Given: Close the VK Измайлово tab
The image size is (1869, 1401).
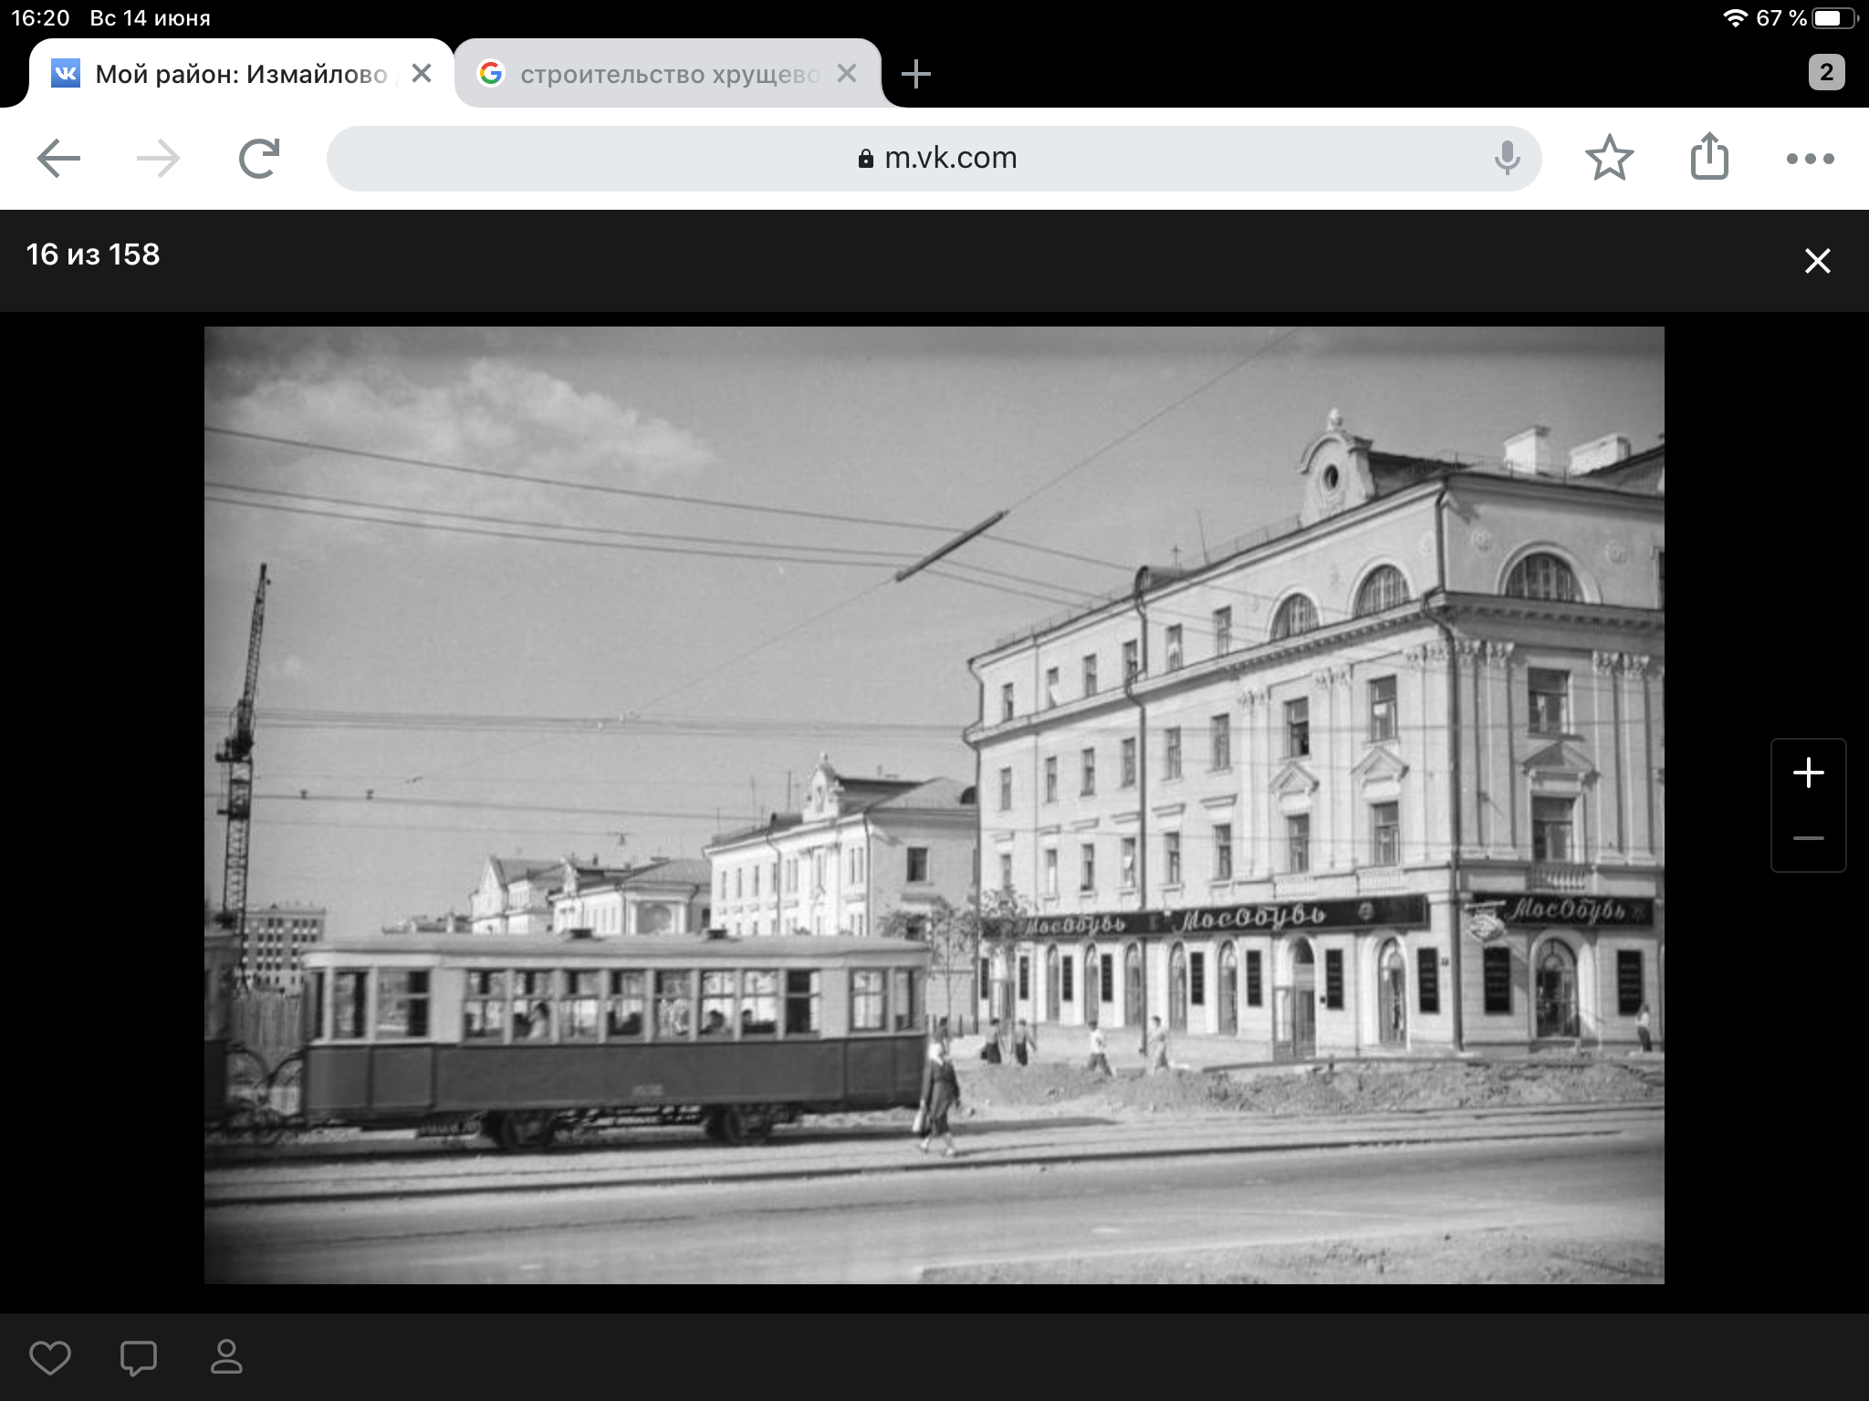Looking at the screenshot, I should [x=422, y=74].
